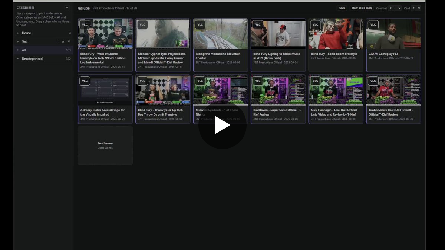This screenshot has height=250, width=445.
Task: Click the Back button
Action: pos(342,8)
